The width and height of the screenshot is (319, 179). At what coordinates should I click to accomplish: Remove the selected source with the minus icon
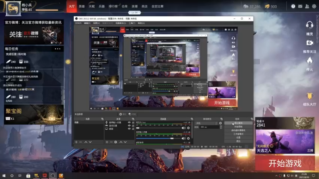pos(111,142)
